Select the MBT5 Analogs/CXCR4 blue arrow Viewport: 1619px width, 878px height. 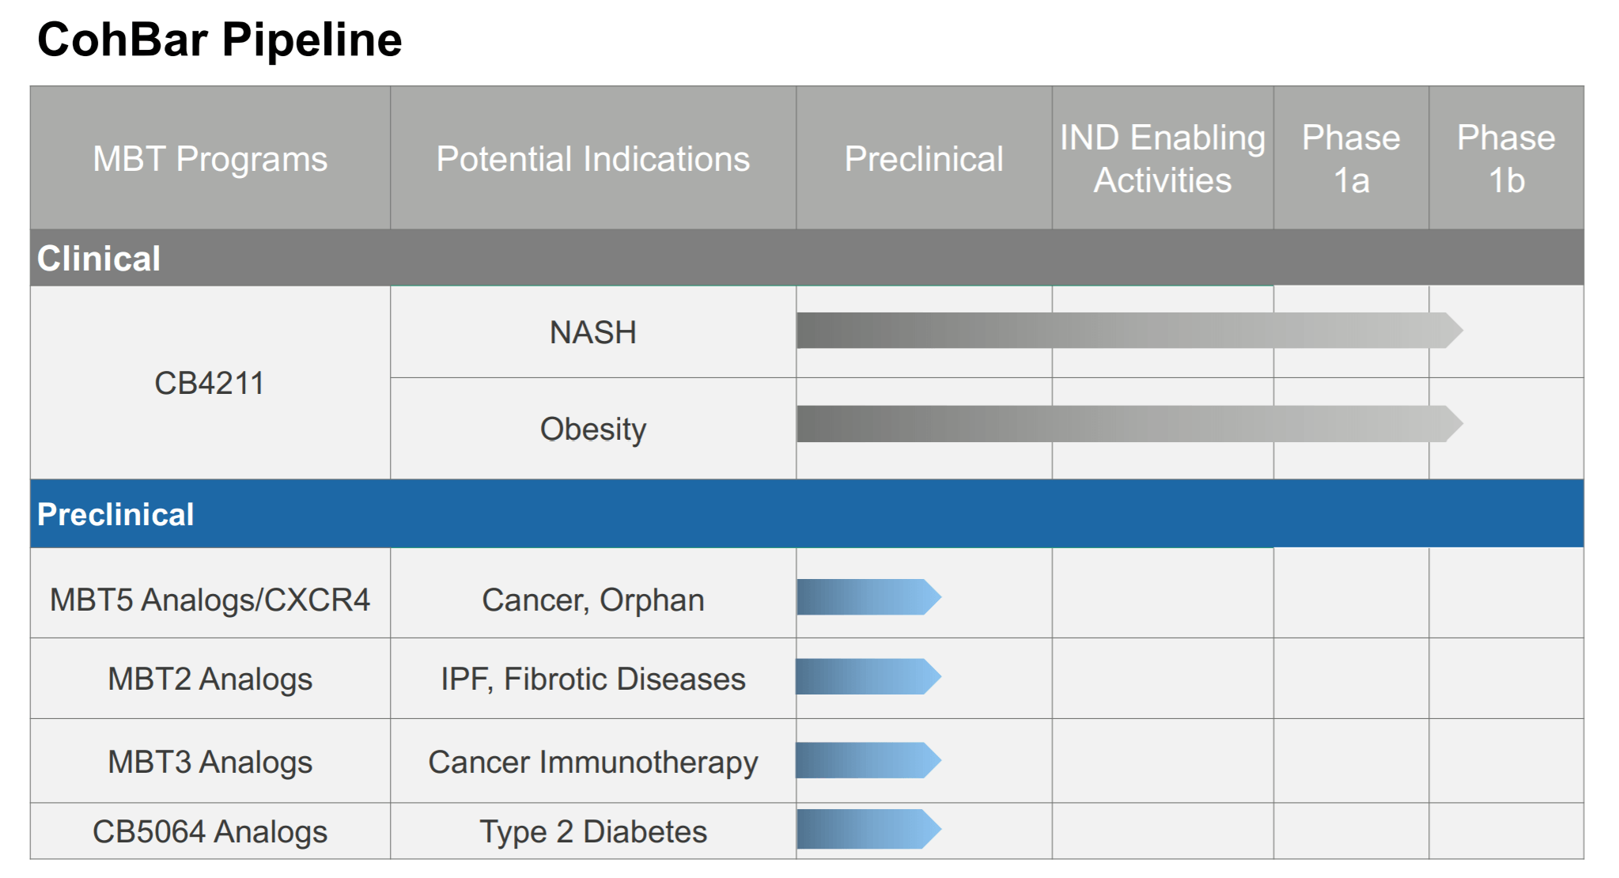[868, 597]
